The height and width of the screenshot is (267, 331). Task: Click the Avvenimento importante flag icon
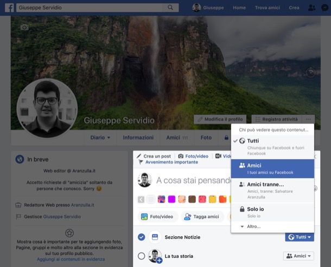coord(141,162)
